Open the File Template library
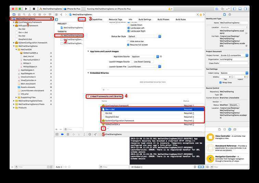259x183 pixels. tap(219, 129)
